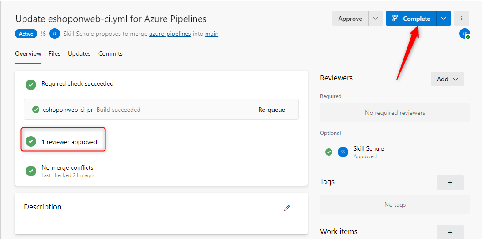
Task: Click the pencil icon to edit Description
Action: (287, 208)
